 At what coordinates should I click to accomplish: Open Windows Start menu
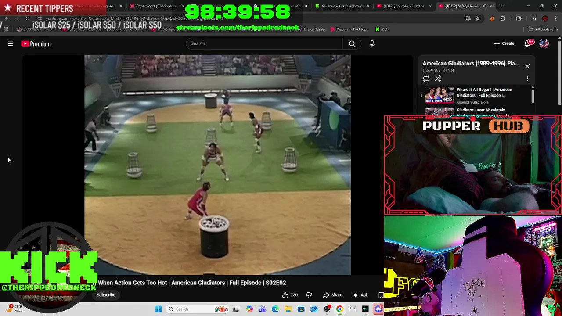[x=158, y=309]
